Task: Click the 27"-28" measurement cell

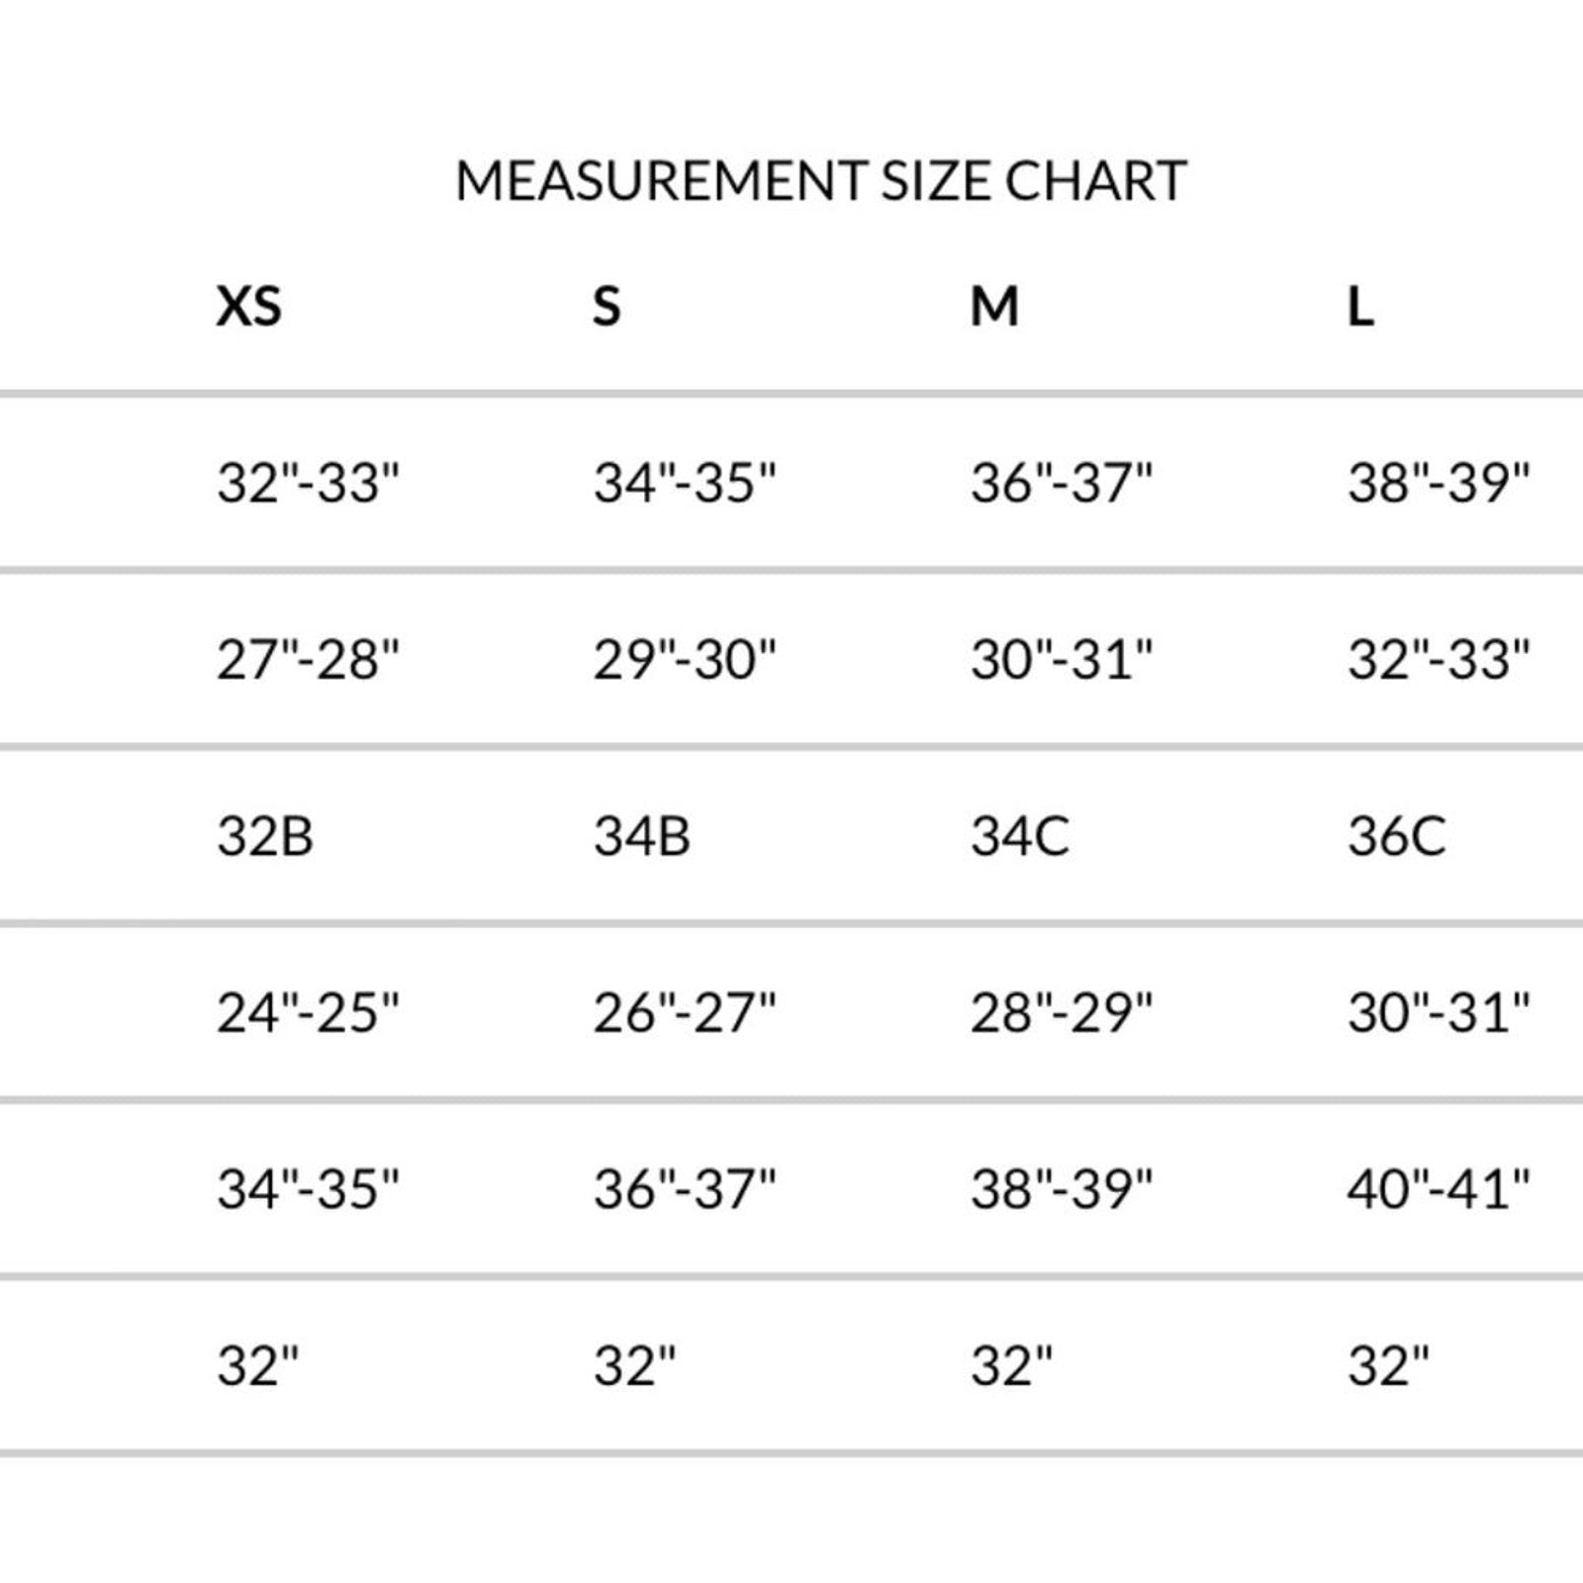Action: 308,659
